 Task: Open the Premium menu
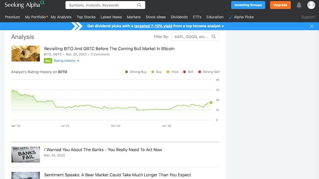point(12,17)
